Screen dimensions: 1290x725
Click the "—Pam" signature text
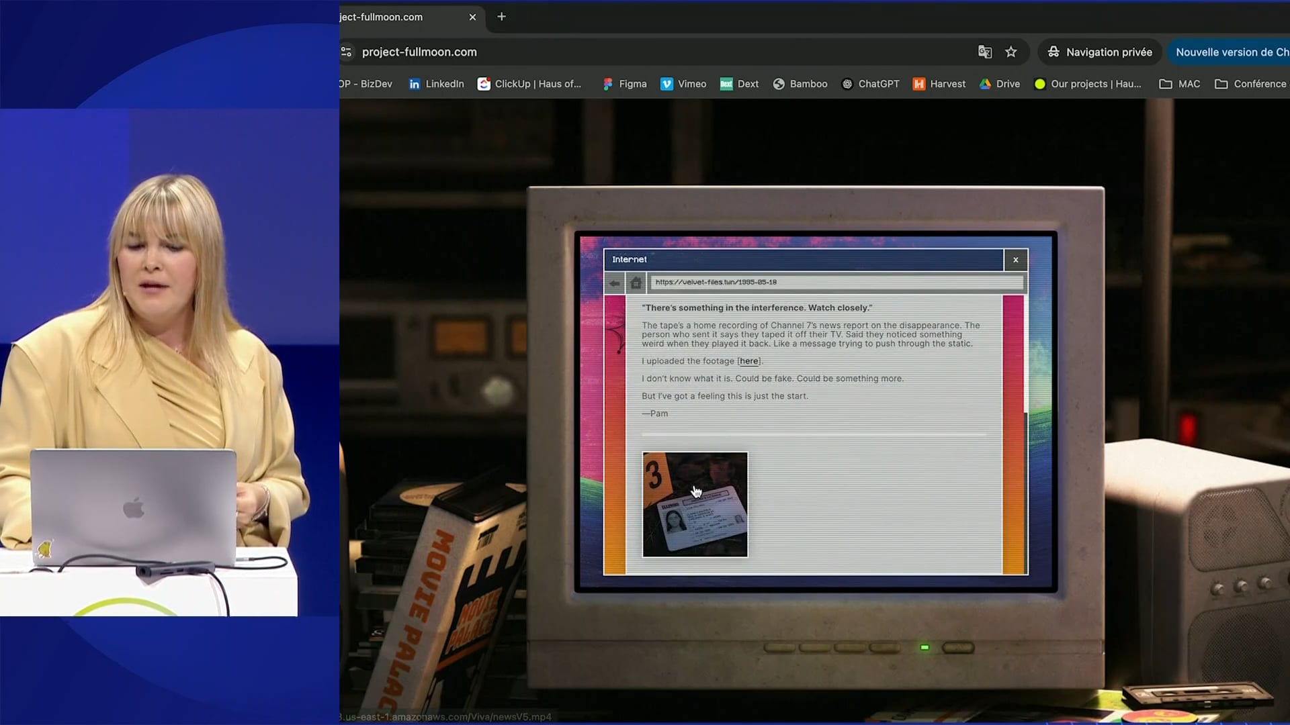pos(655,414)
